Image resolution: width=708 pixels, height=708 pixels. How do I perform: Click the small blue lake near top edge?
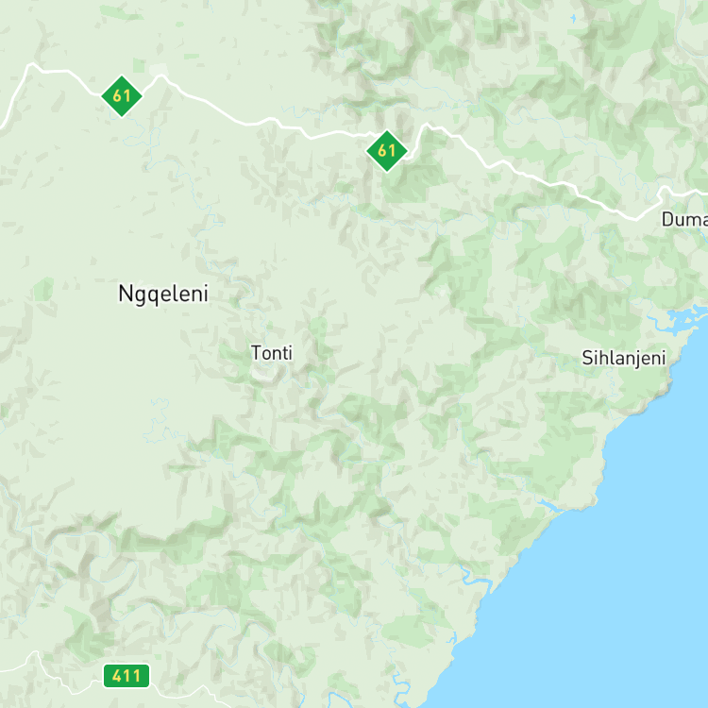[x=573, y=19]
